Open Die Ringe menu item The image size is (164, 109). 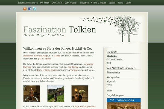coord(45,3)
